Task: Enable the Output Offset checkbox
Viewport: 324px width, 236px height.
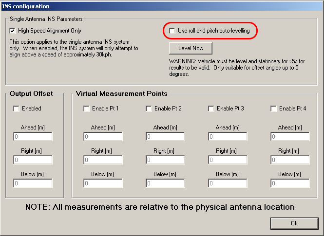Action: (17, 109)
